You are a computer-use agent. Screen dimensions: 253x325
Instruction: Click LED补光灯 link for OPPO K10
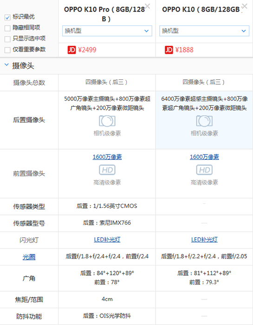pyautogui.click(x=204, y=240)
